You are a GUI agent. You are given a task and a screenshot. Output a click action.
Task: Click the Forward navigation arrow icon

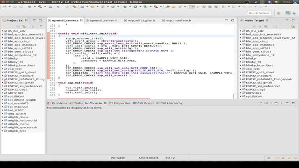[x=261, y=7]
